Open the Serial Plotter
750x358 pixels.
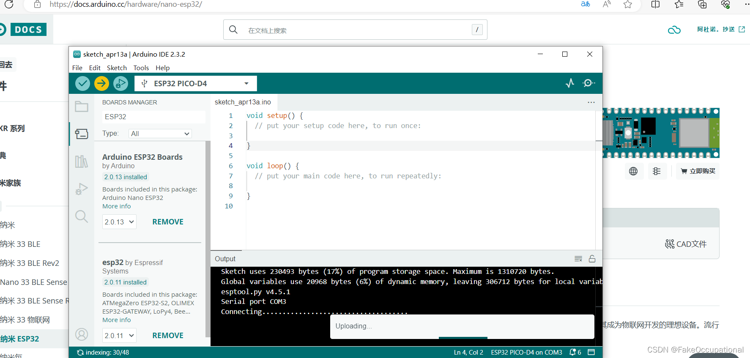coord(570,83)
